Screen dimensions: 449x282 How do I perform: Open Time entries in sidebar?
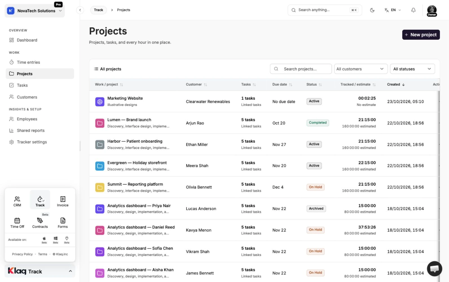pos(40,62)
